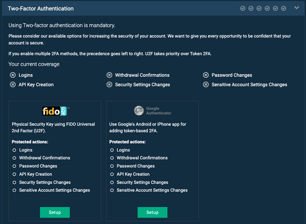Toggle Withdrawal Confirmations in Google Authenticator card
306x224 pixels.
(112, 158)
